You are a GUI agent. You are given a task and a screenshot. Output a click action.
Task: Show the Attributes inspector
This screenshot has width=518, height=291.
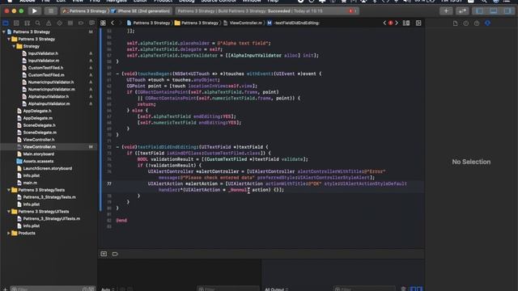[x=487, y=23]
